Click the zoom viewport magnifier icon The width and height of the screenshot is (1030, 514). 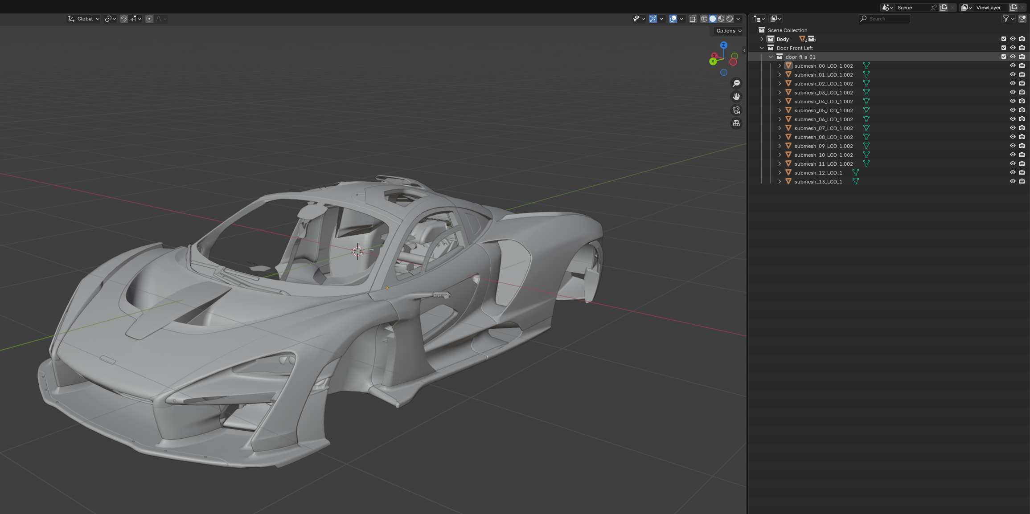[736, 83]
